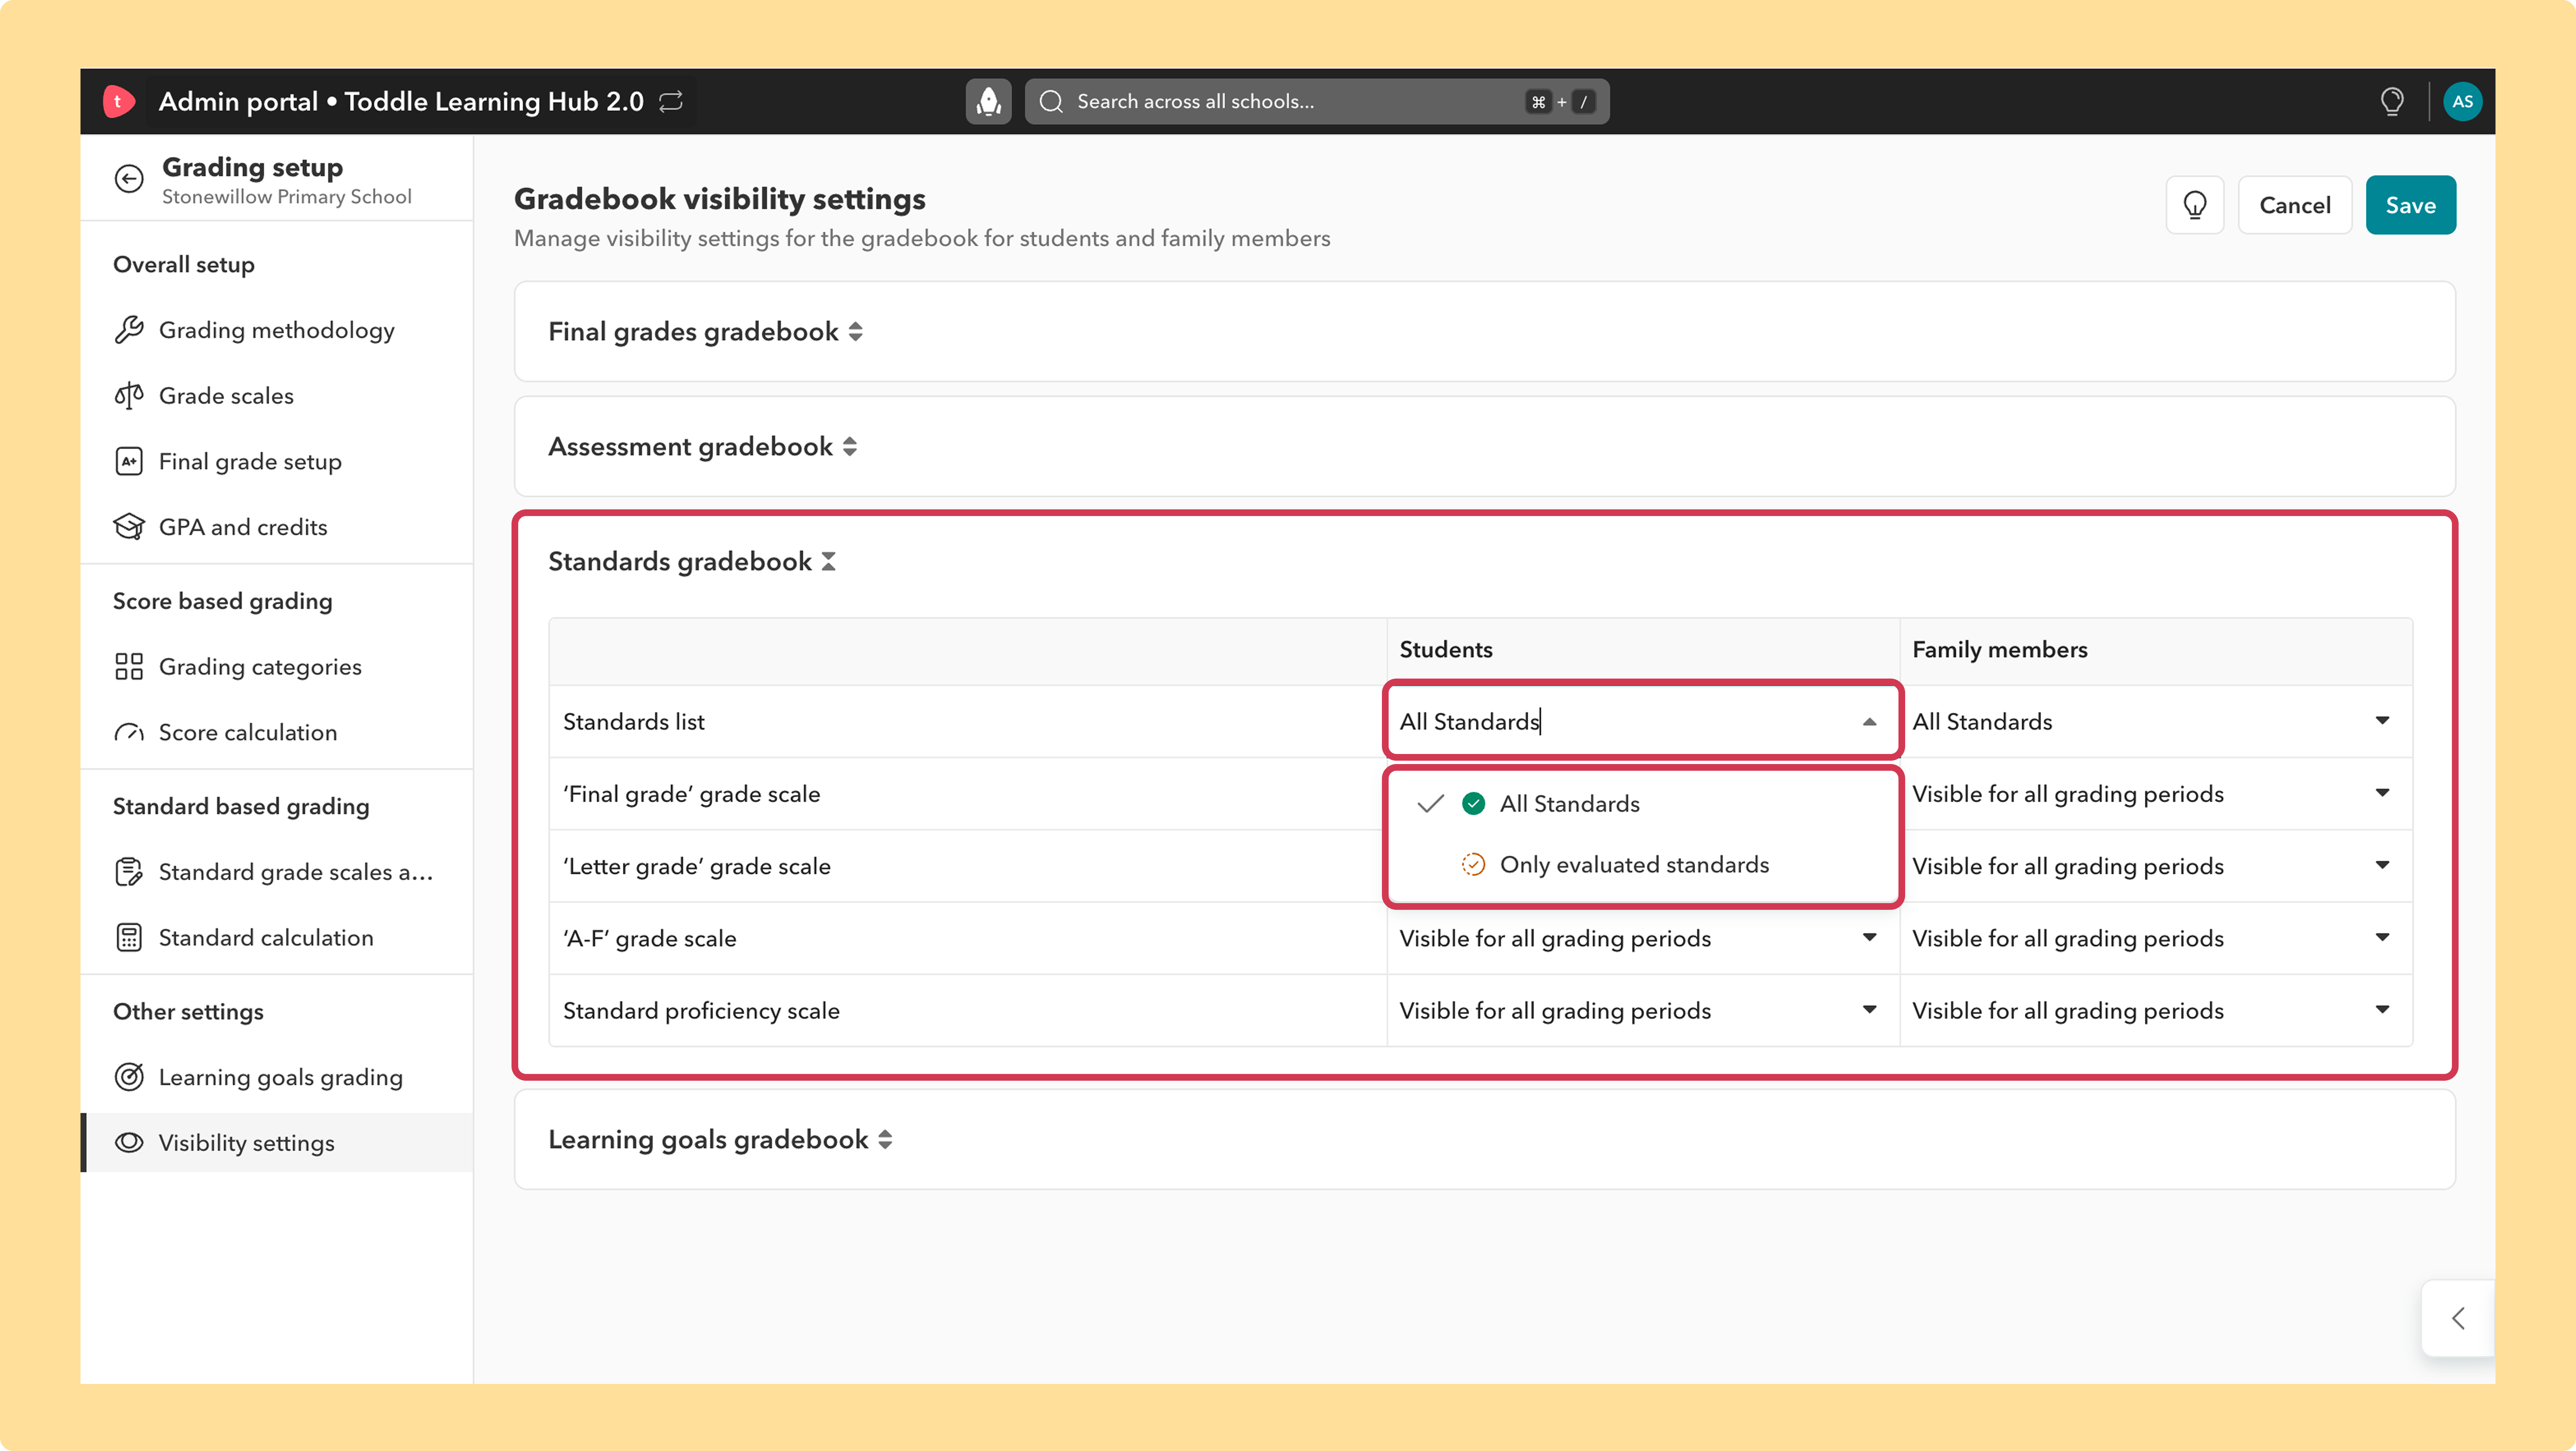
Task: Select the All Standards option
Action: click(x=1643, y=803)
